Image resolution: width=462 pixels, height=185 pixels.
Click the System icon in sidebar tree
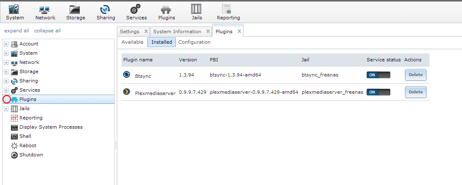(x=14, y=53)
